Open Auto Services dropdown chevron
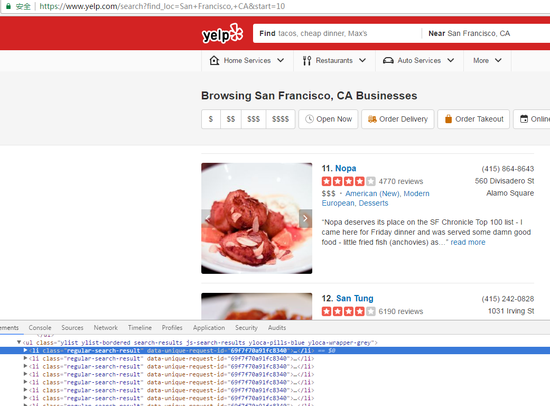 click(x=451, y=60)
